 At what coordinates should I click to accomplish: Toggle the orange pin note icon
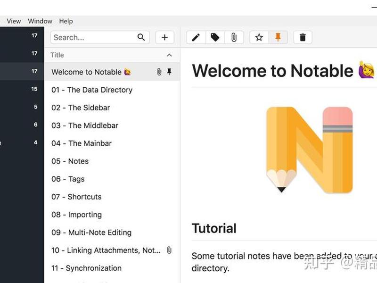tap(278, 38)
